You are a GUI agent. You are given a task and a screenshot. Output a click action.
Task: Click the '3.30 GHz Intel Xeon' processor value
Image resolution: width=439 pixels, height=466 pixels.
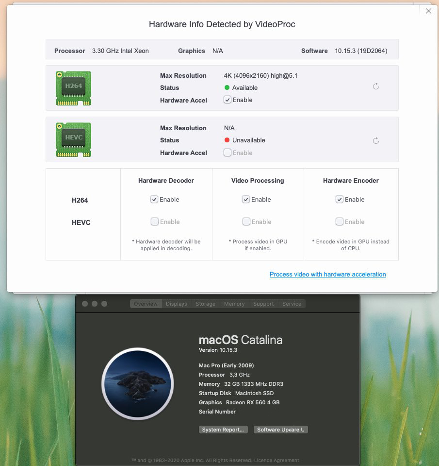click(120, 51)
